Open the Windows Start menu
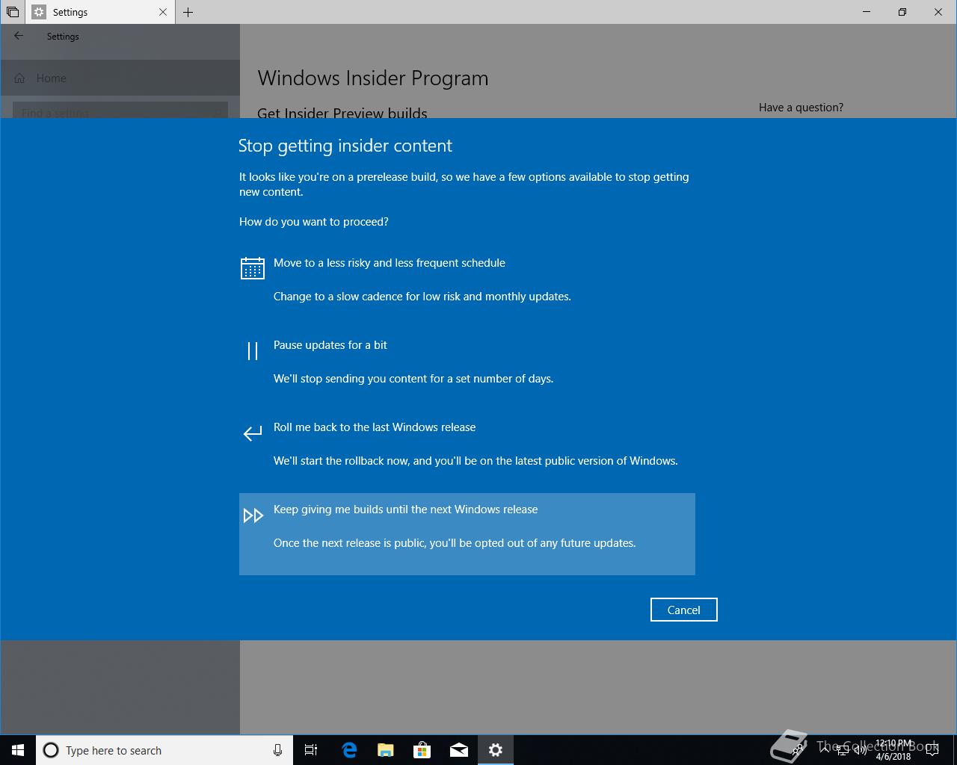The height and width of the screenshot is (765, 957). pyautogui.click(x=18, y=750)
